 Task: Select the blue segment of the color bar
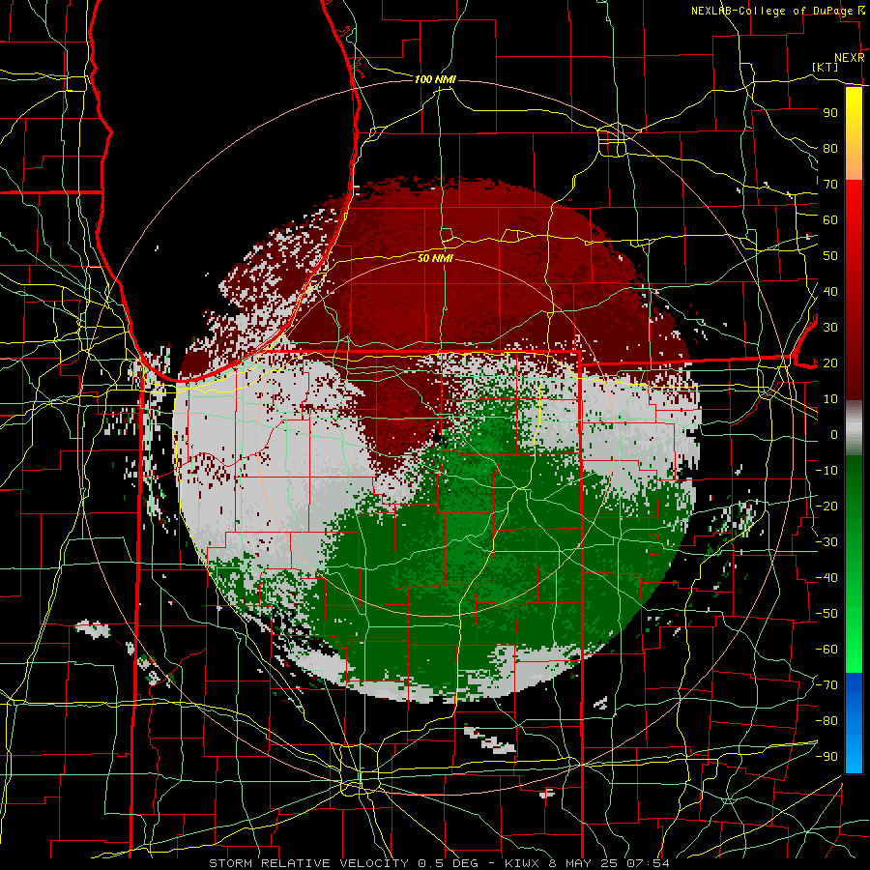tap(854, 723)
